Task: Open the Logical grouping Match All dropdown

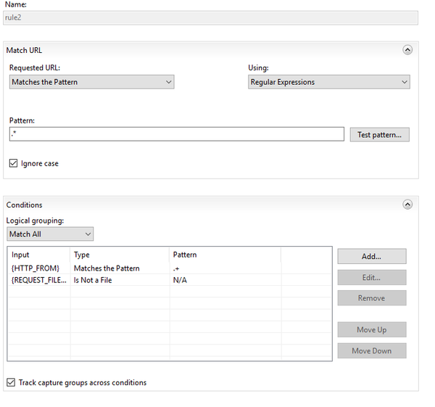Action: tap(50, 234)
